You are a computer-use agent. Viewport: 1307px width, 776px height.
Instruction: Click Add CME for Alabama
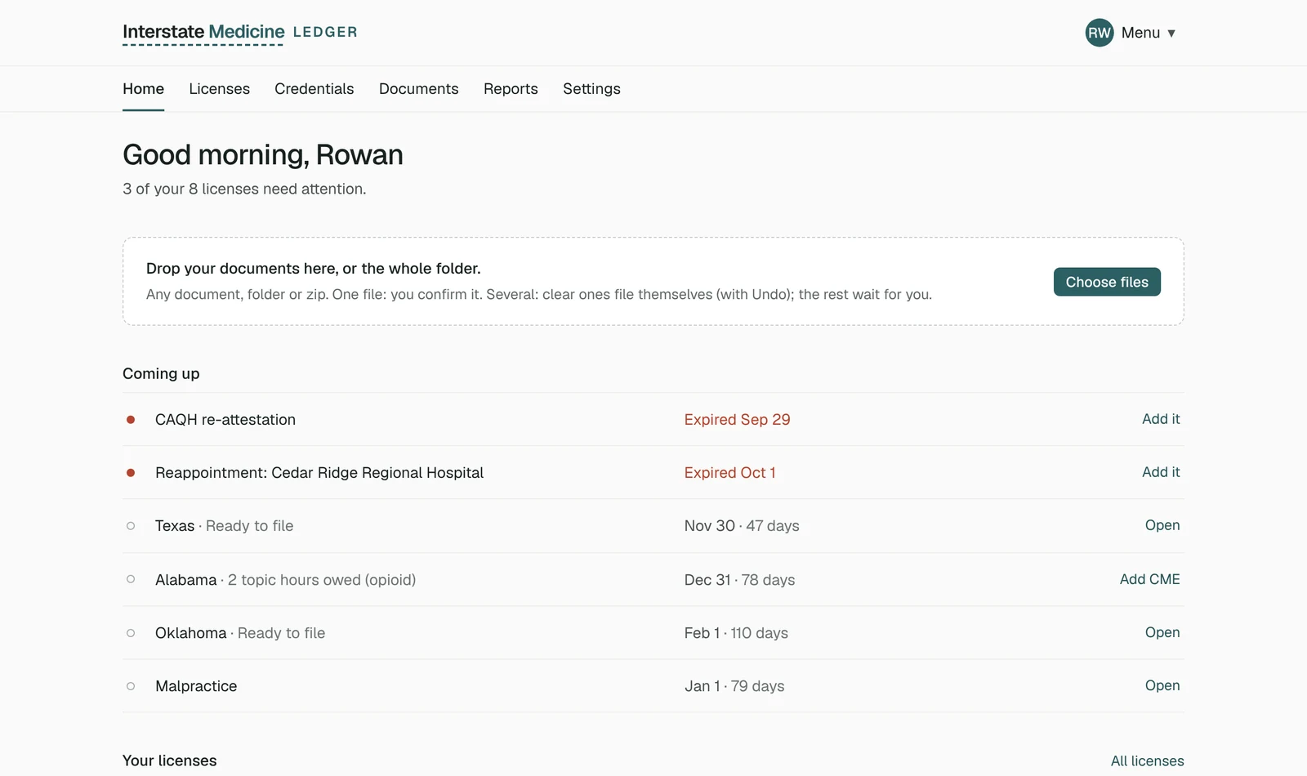point(1149,579)
